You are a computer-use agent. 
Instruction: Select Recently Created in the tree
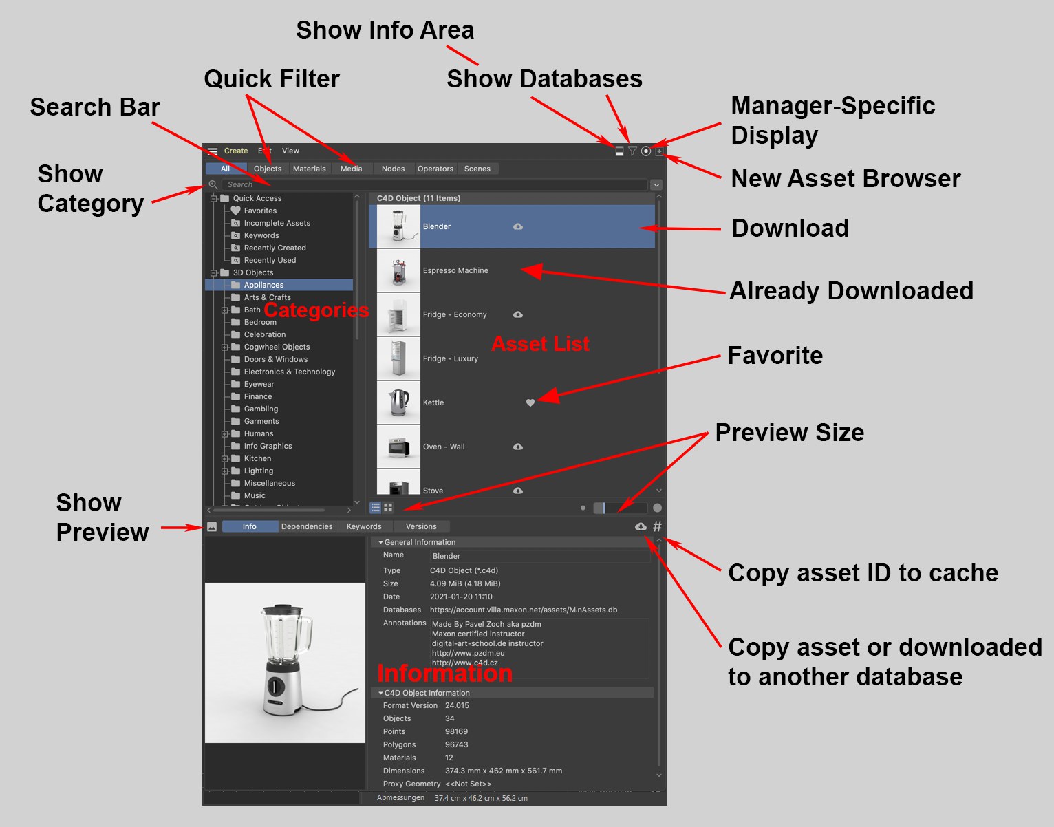coord(275,248)
